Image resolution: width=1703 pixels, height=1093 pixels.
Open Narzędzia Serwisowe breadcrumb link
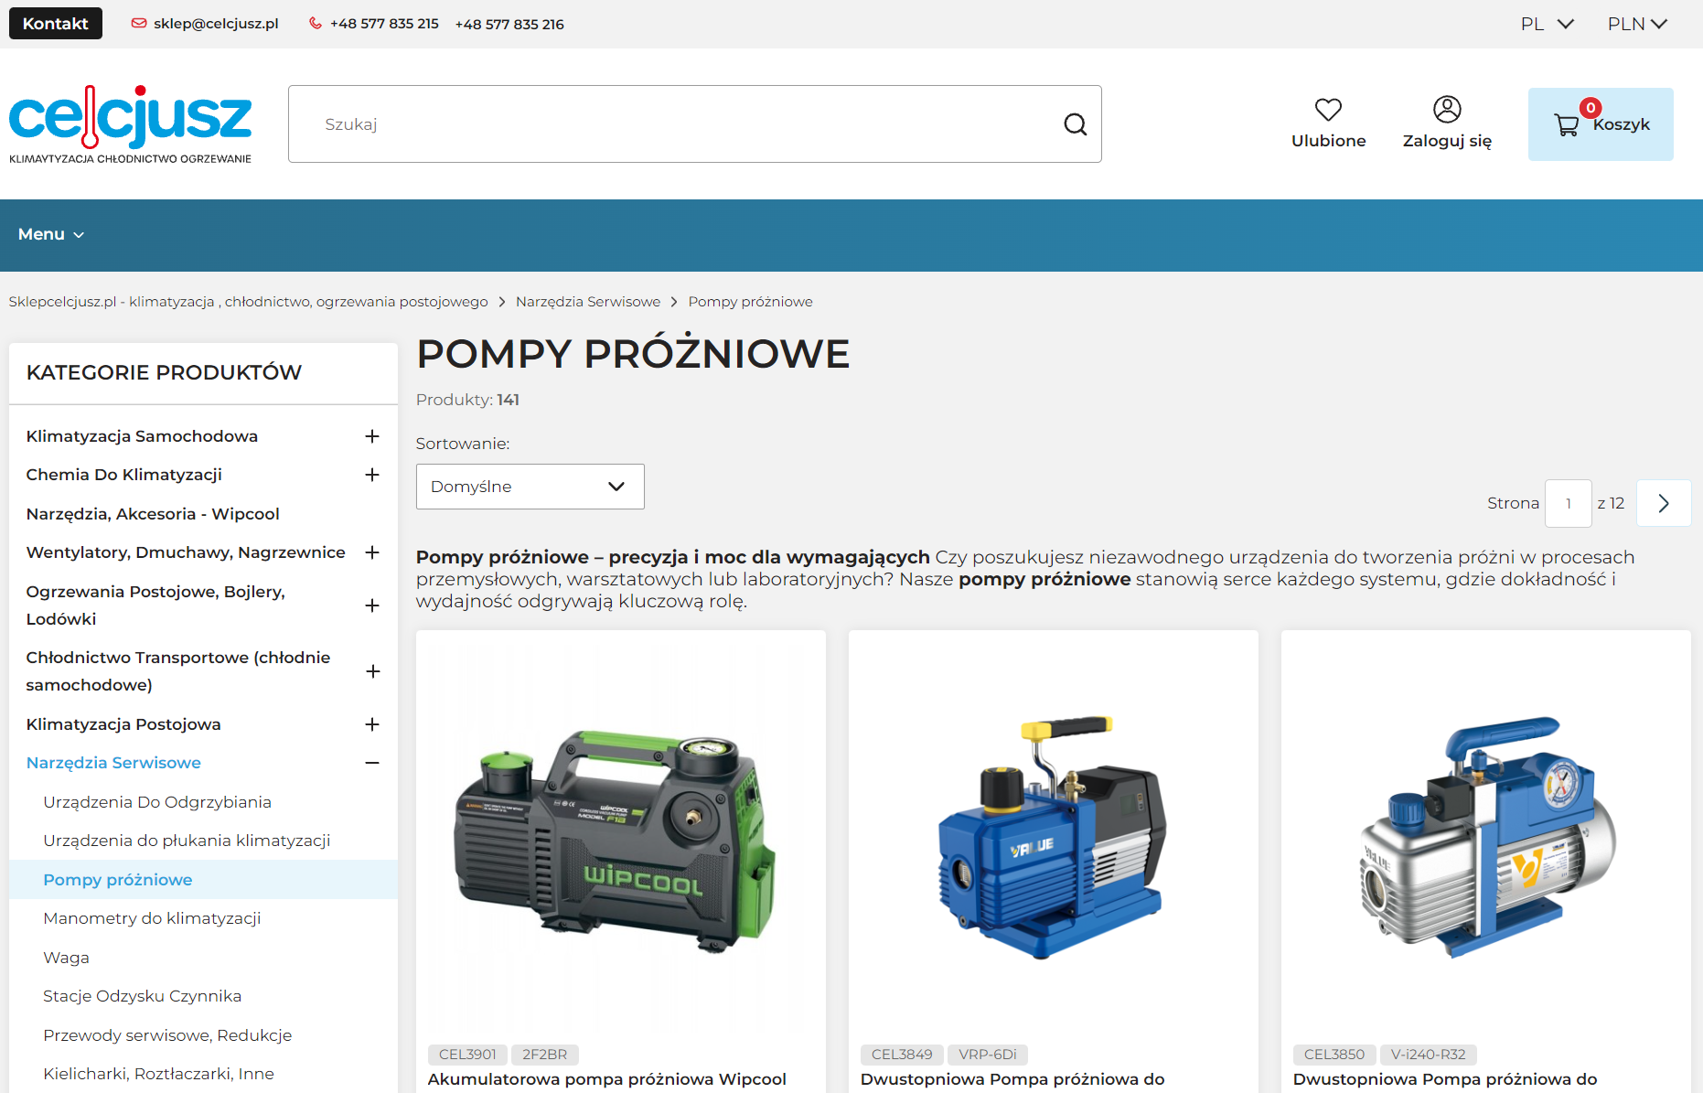588,302
